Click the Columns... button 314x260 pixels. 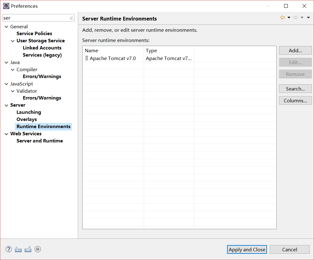tap(295, 100)
